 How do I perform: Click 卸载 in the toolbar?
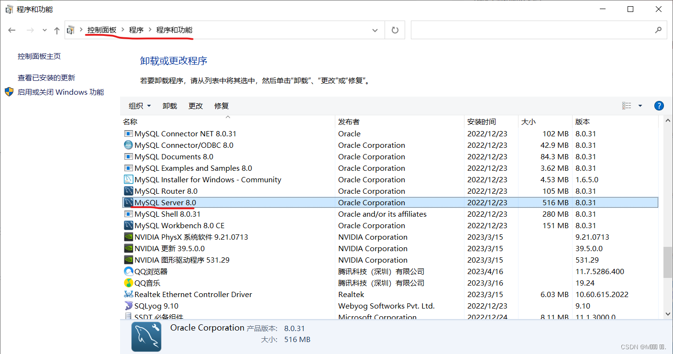coord(170,106)
